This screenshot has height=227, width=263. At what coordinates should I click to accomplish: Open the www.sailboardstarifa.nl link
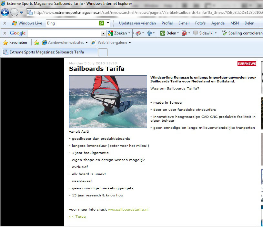[x=128, y=209]
